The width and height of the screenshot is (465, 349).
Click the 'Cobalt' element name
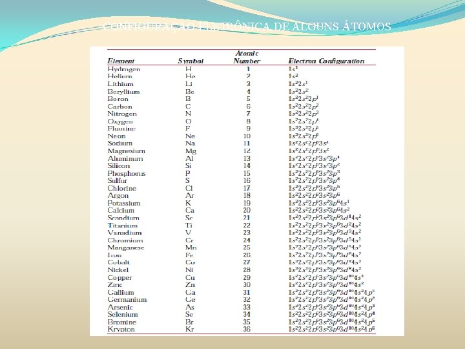pos(119,262)
